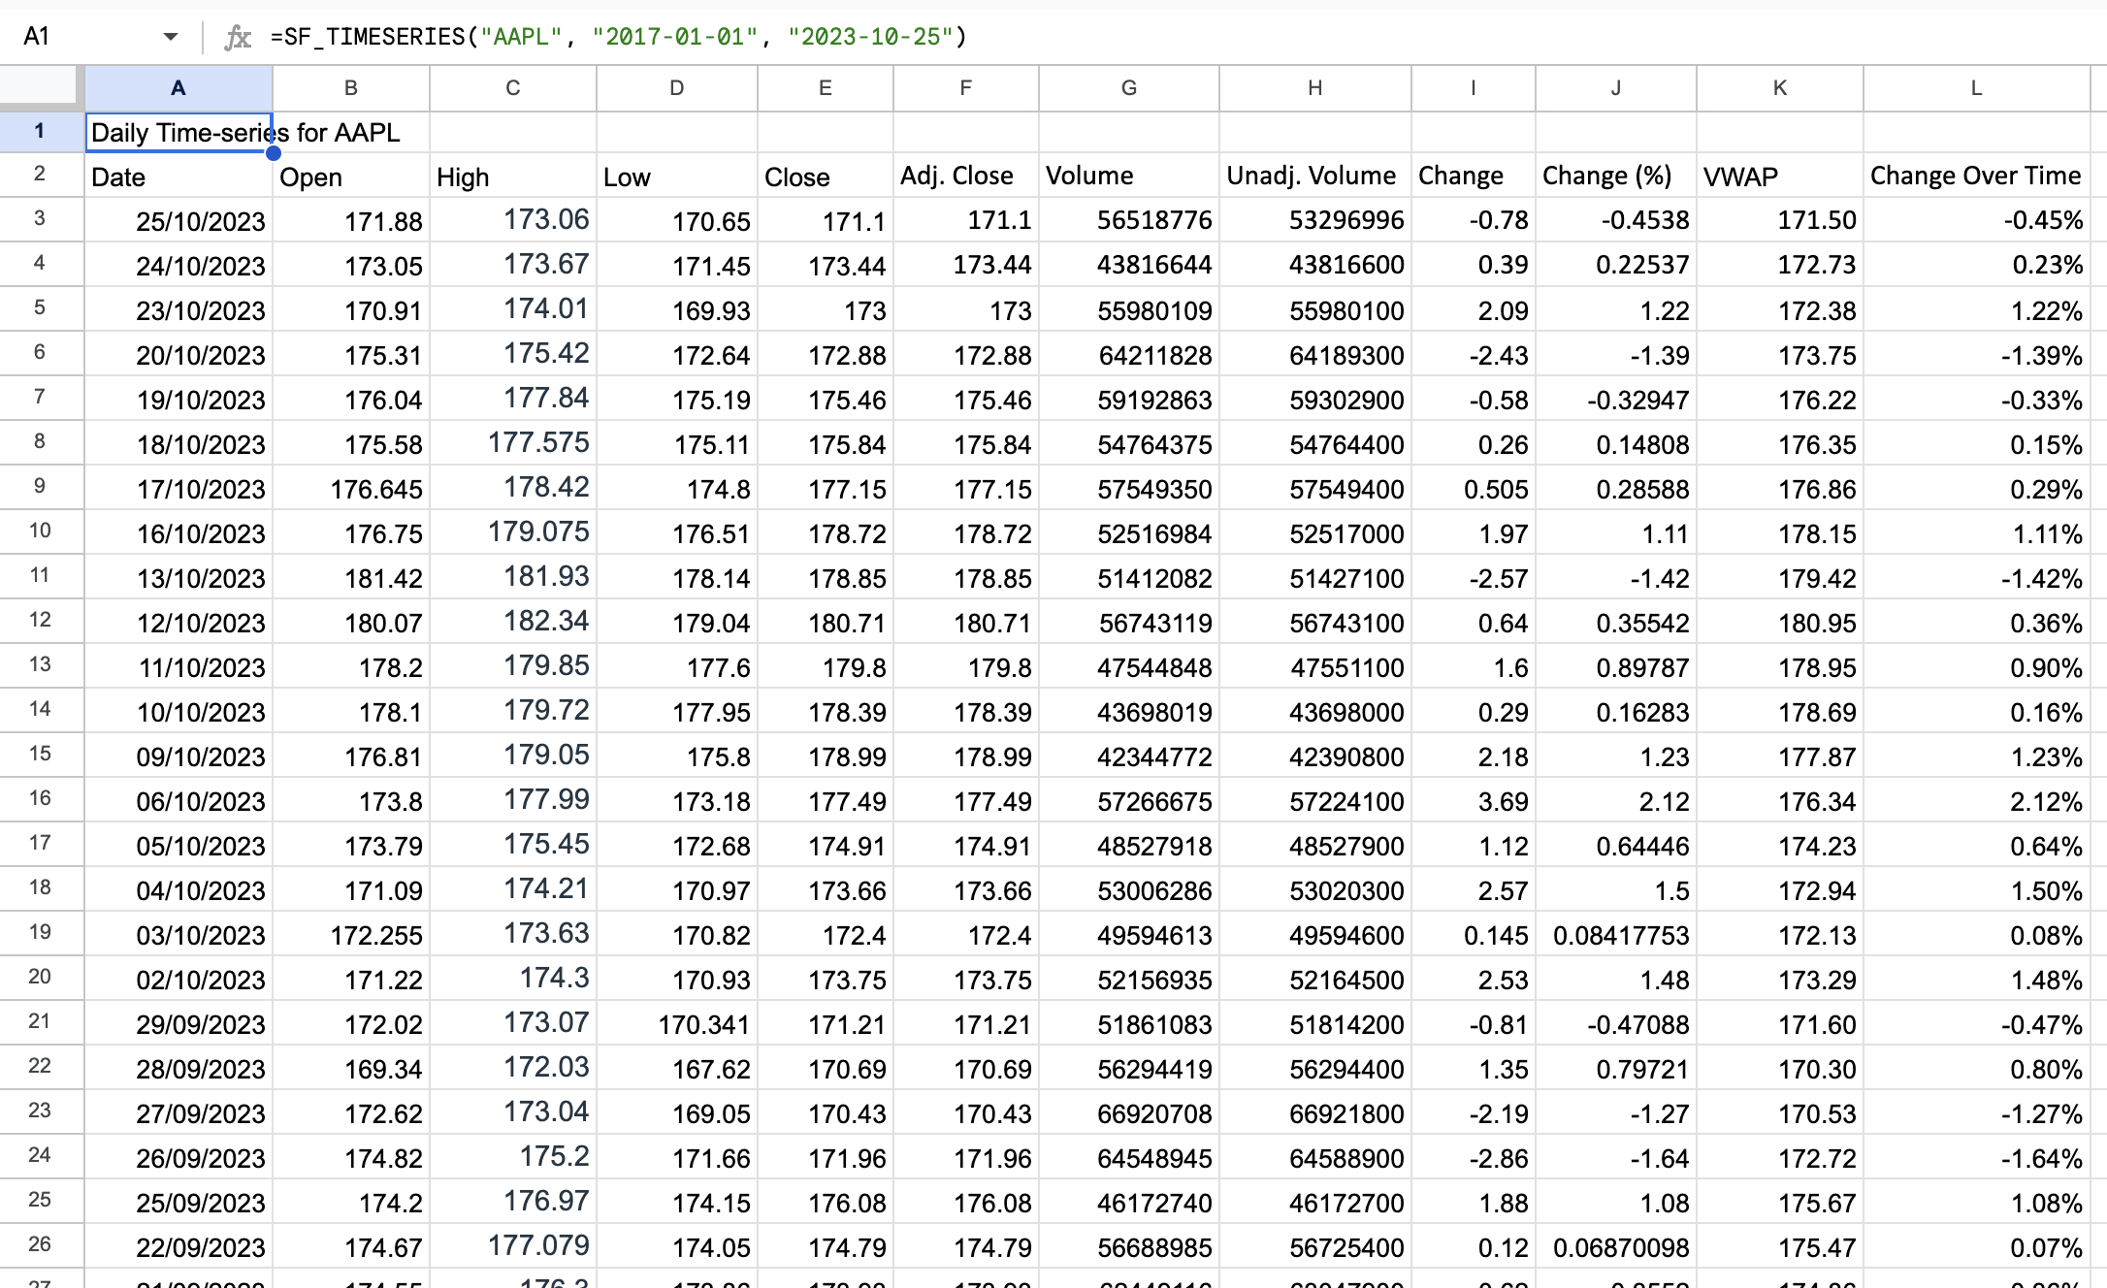Click High value 177.079
This screenshot has height=1288, width=2107.
click(x=513, y=1246)
